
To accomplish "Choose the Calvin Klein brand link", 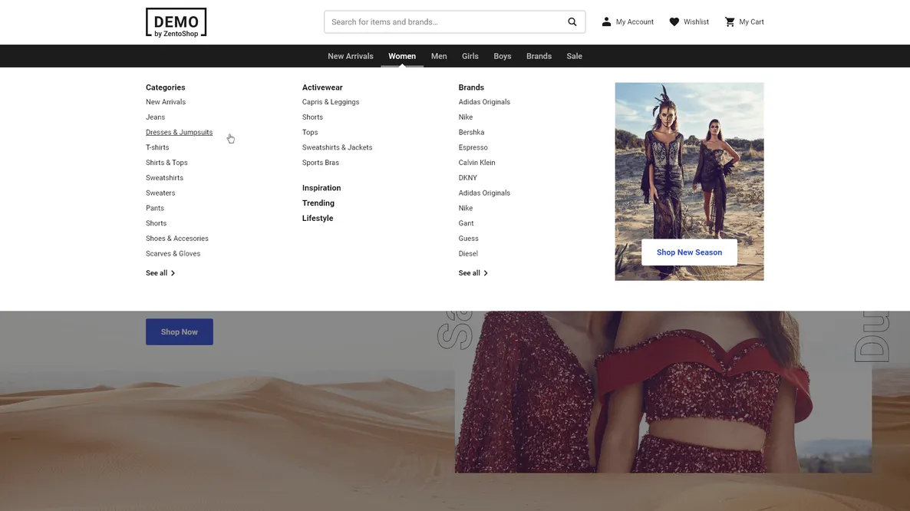I will coord(476,163).
